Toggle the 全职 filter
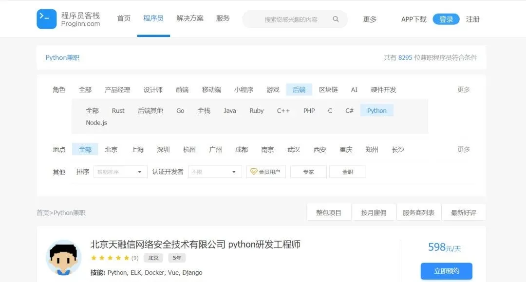The image size is (526, 282). (347, 172)
